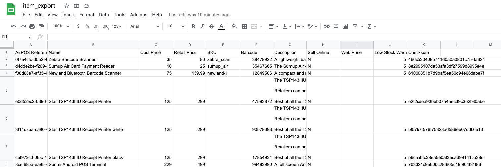Viewport: 501px width, 167px height.
Task: Open the Help menu
Action: (x=157, y=15)
